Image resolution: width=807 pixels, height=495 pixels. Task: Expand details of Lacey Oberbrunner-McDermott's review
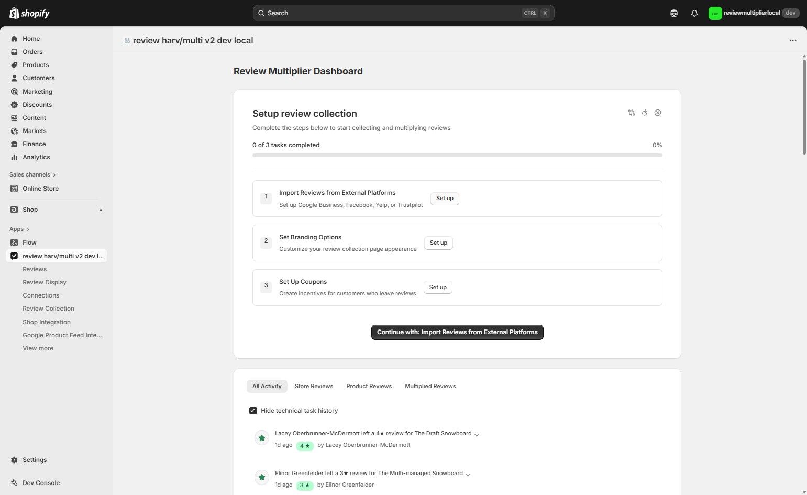tap(477, 434)
